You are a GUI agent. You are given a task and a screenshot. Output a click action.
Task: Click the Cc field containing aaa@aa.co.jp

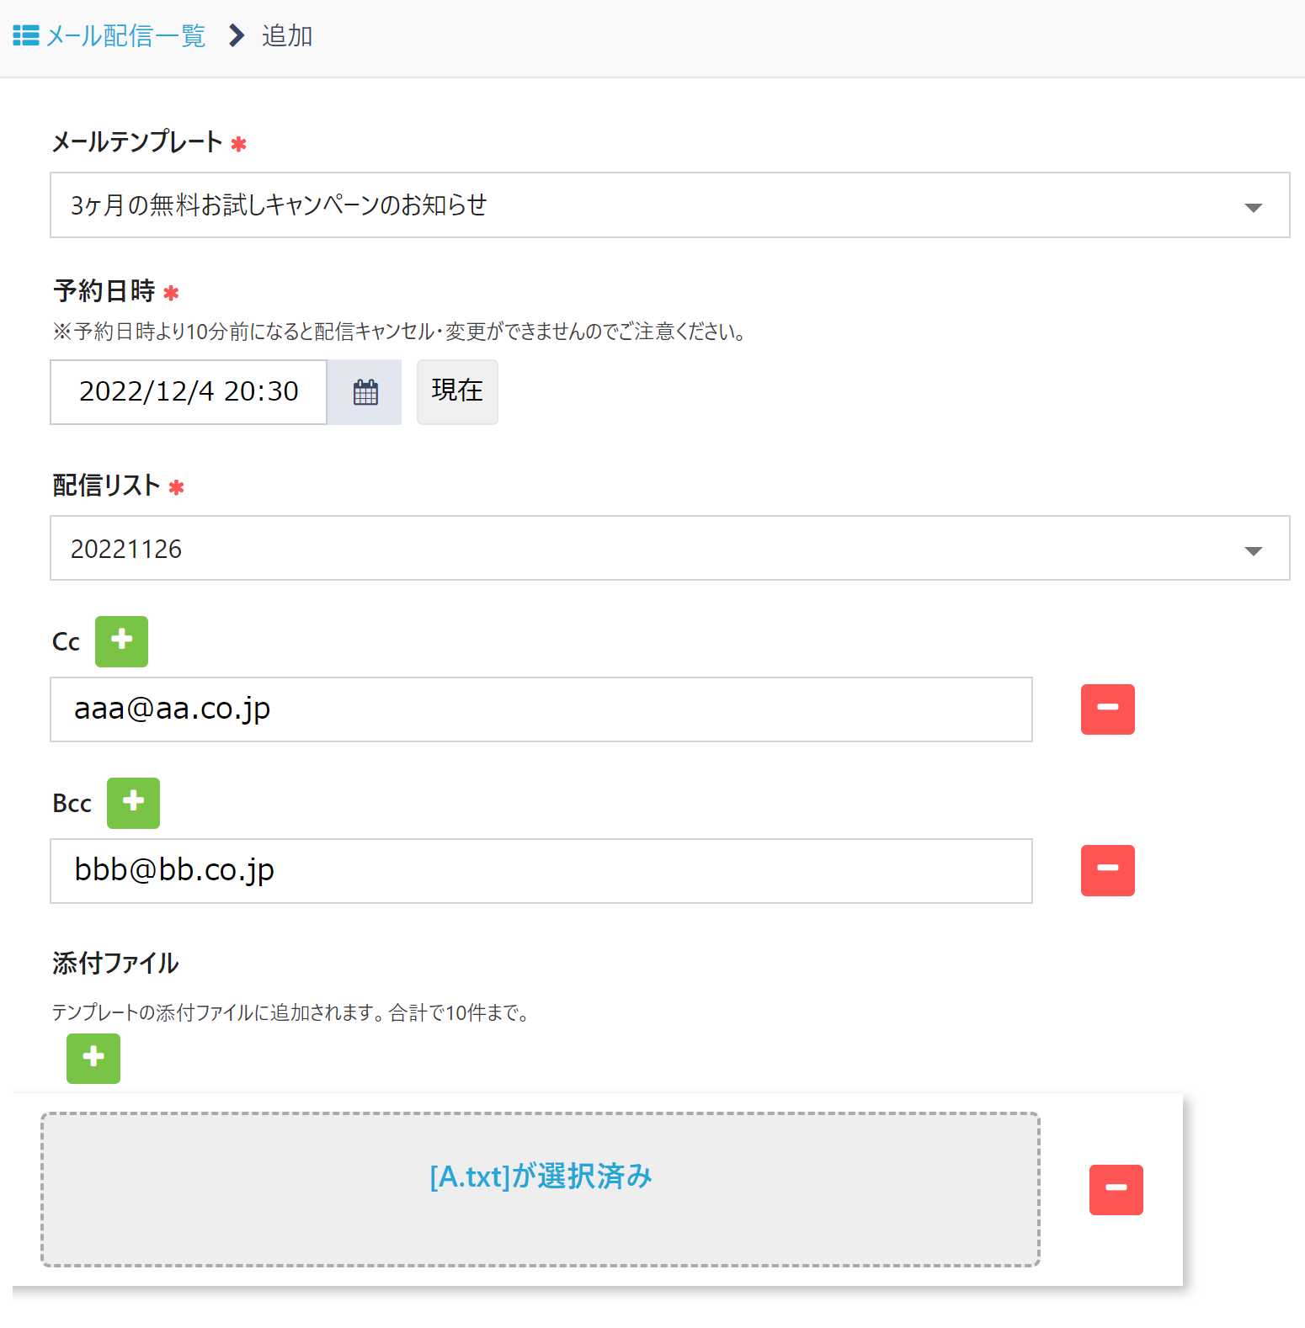[x=541, y=709]
